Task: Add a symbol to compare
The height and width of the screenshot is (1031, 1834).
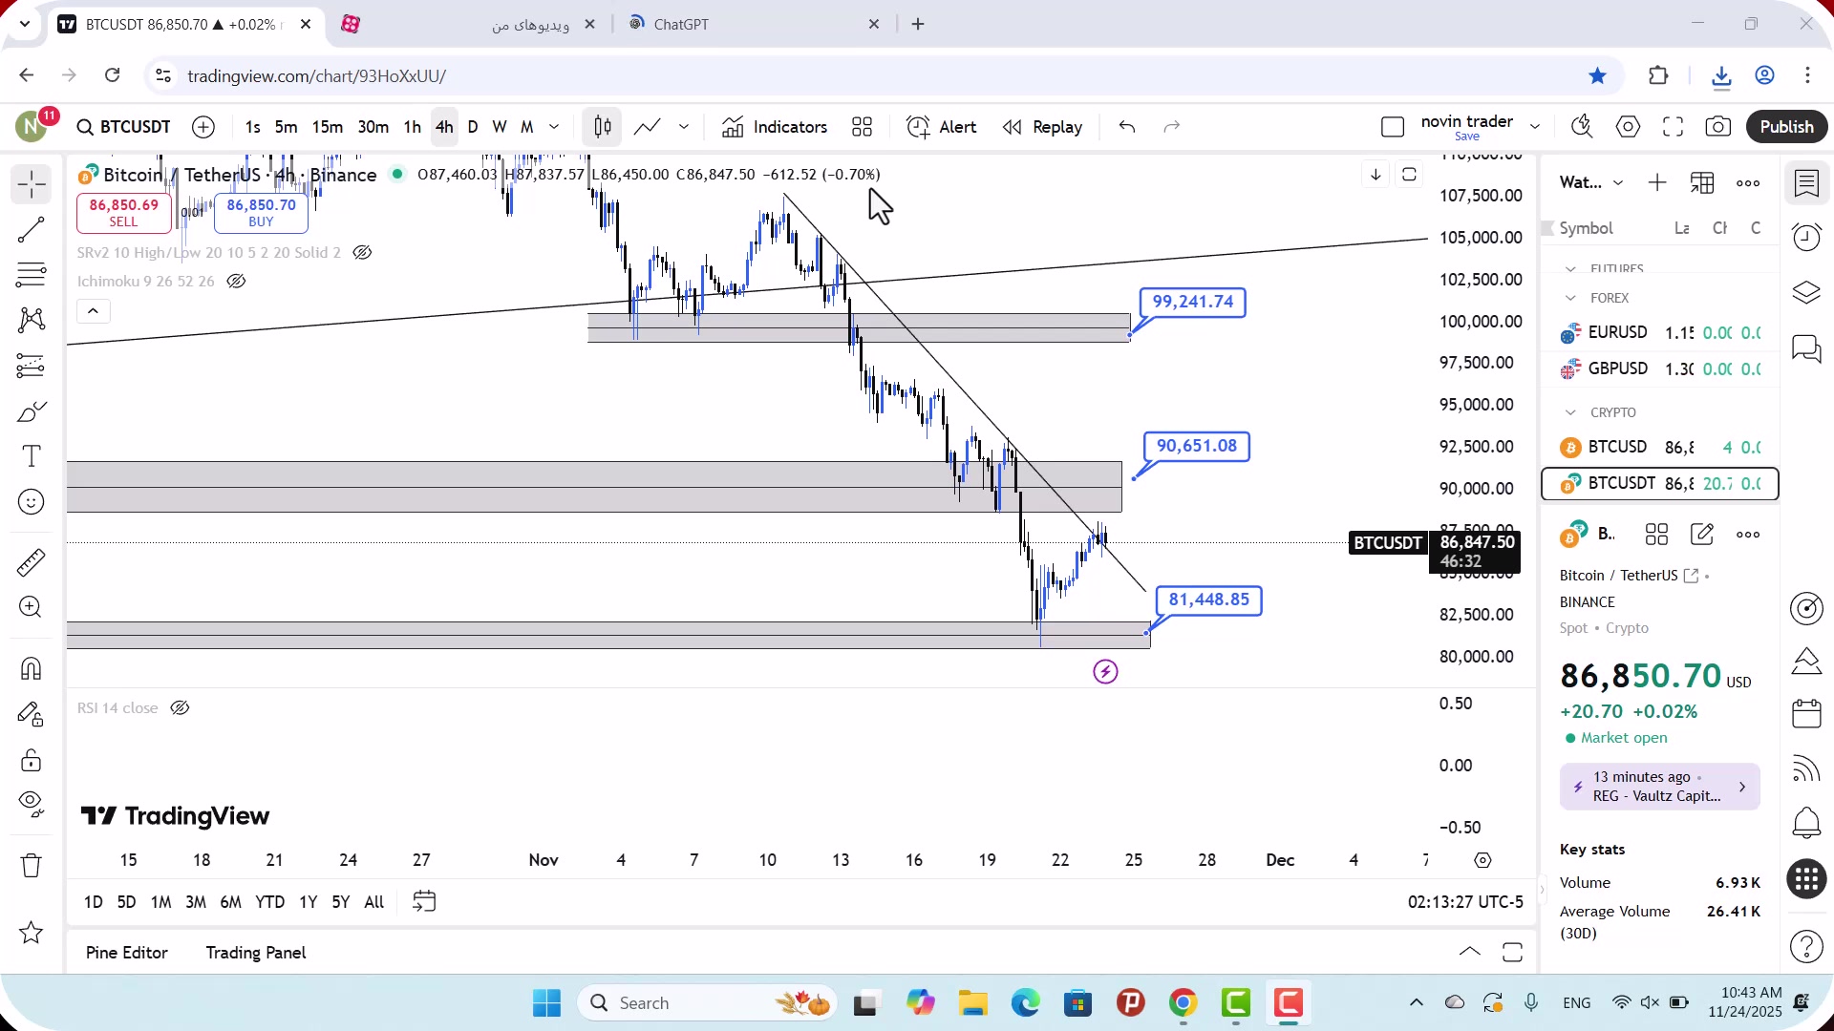Action: (x=203, y=127)
